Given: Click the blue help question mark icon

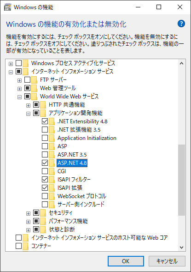Looking at the screenshot, I should click(181, 24).
